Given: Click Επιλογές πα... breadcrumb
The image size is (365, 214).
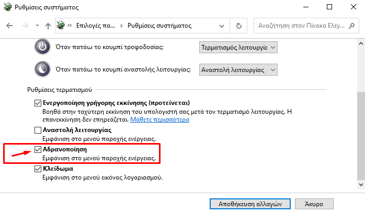Looking at the screenshot, I should click(96, 26).
